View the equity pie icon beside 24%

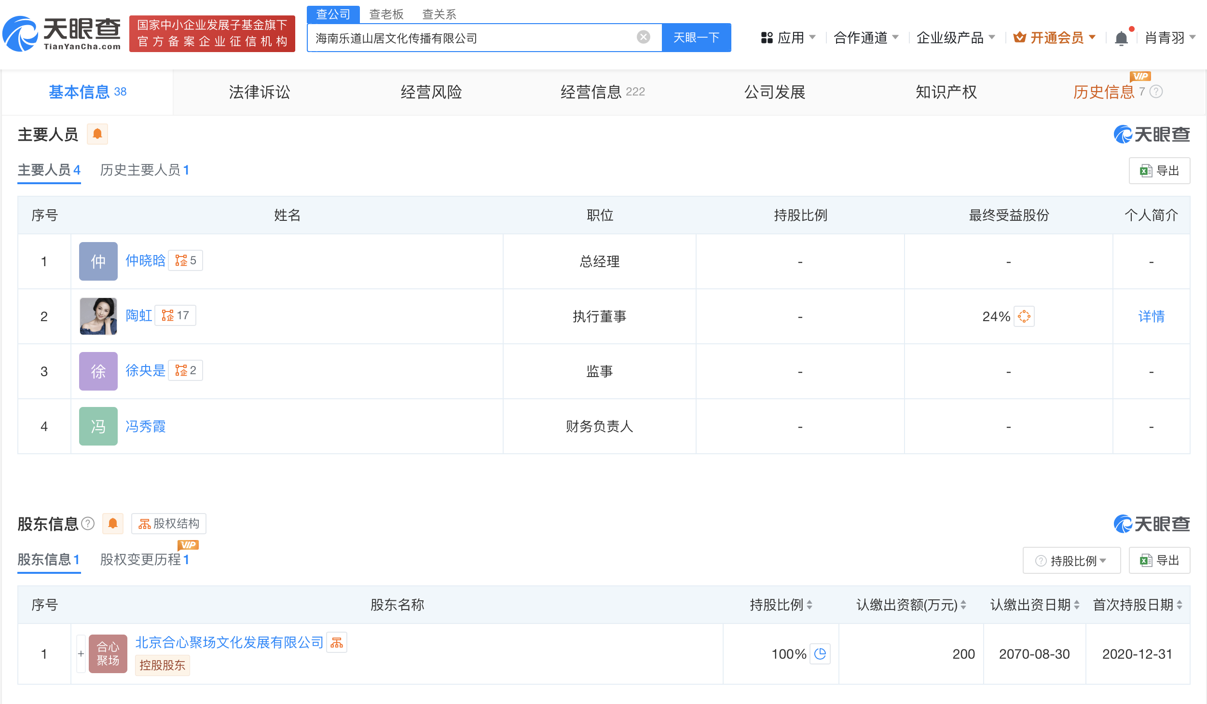click(1025, 317)
